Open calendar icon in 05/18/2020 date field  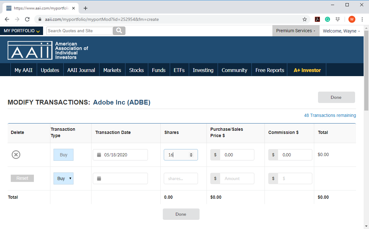[x=99, y=155]
